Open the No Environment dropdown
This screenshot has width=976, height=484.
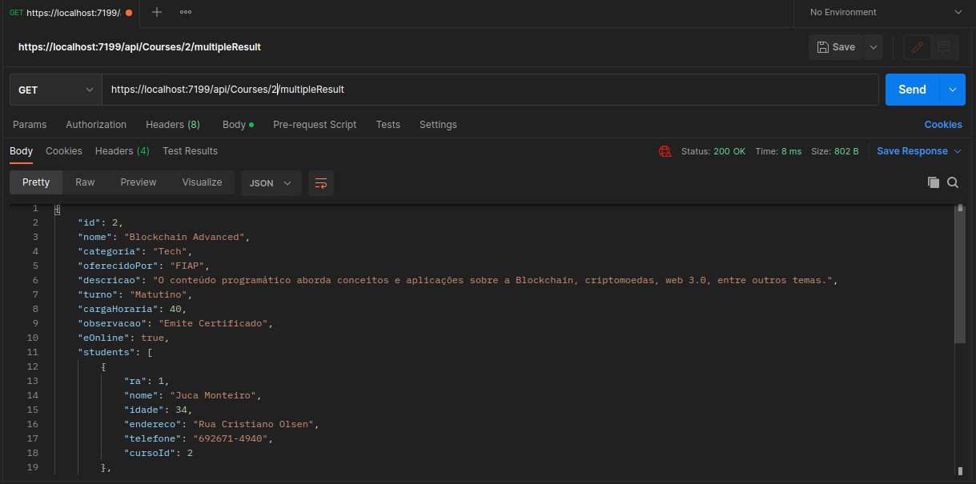[x=885, y=12]
